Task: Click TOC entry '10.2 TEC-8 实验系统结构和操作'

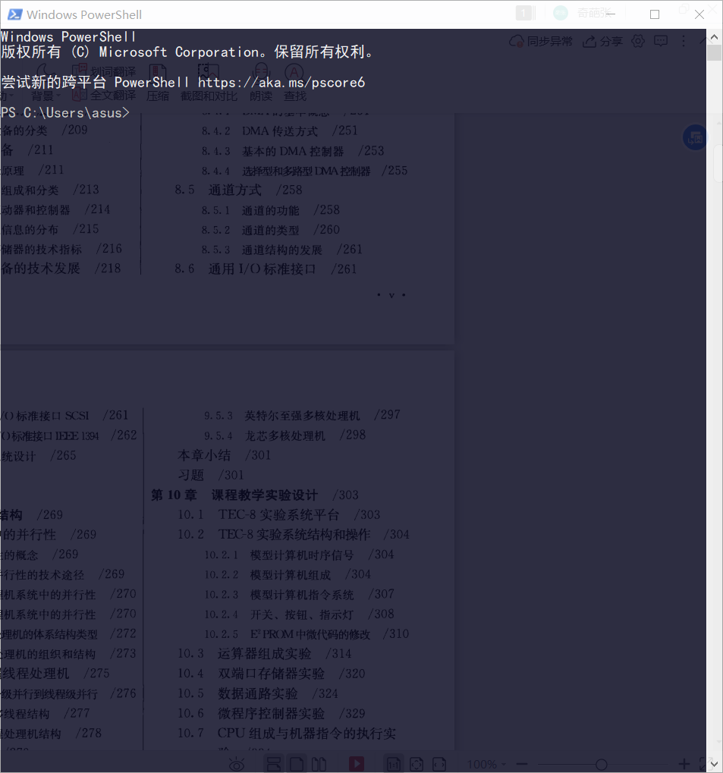Action: pos(294,534)
